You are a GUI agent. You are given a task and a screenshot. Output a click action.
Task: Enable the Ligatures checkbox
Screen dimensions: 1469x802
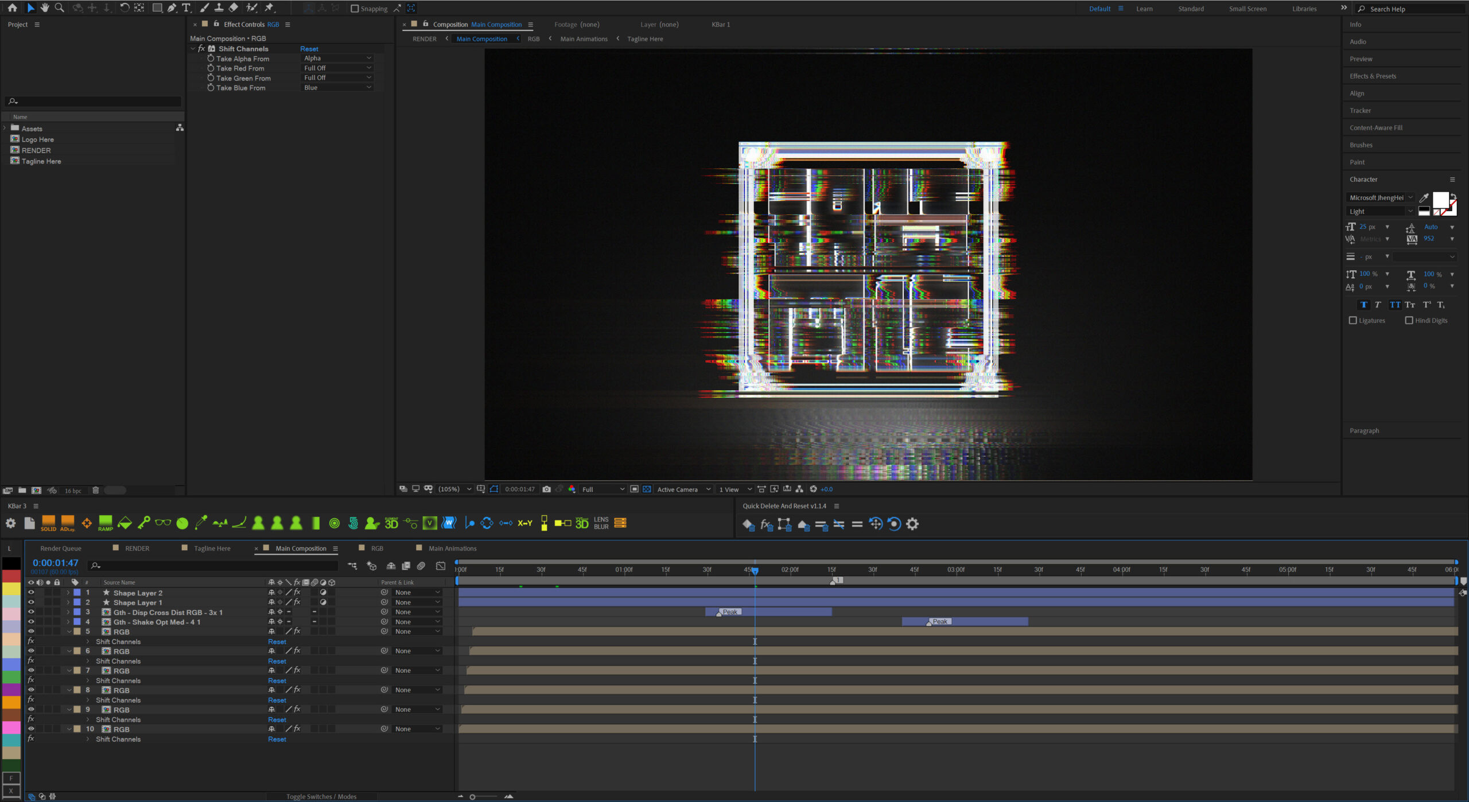tap(1353, 321)
